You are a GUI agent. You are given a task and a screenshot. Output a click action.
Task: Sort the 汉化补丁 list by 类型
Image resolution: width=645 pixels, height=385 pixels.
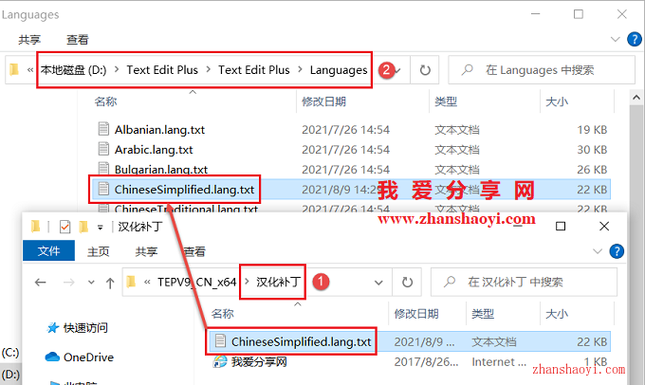pyautogui.click(x=483, y=314)
